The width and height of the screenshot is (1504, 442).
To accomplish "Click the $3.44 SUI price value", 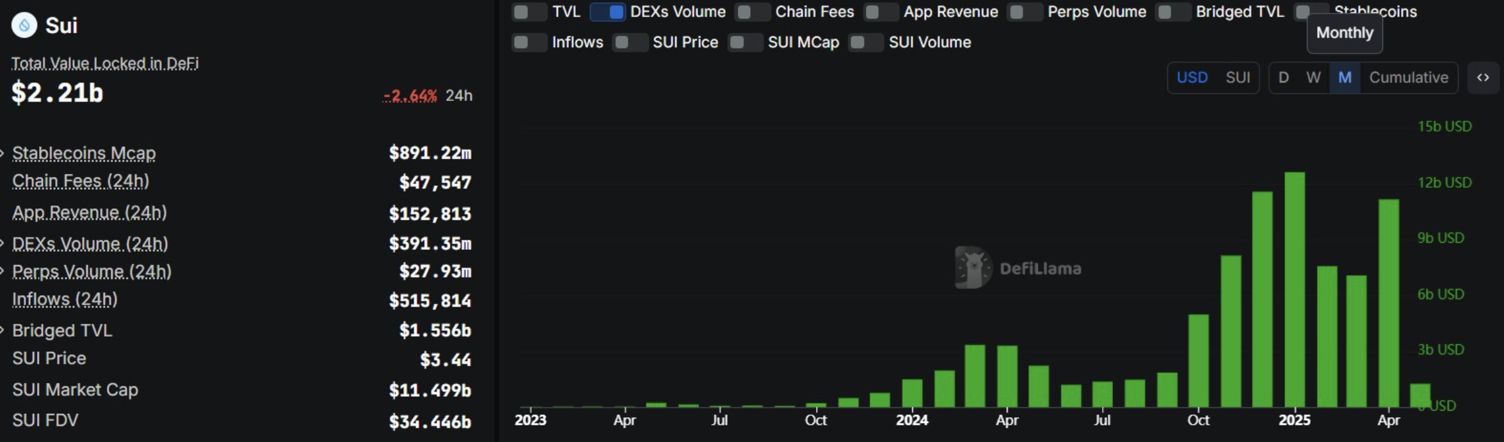I will click(445, 360).
